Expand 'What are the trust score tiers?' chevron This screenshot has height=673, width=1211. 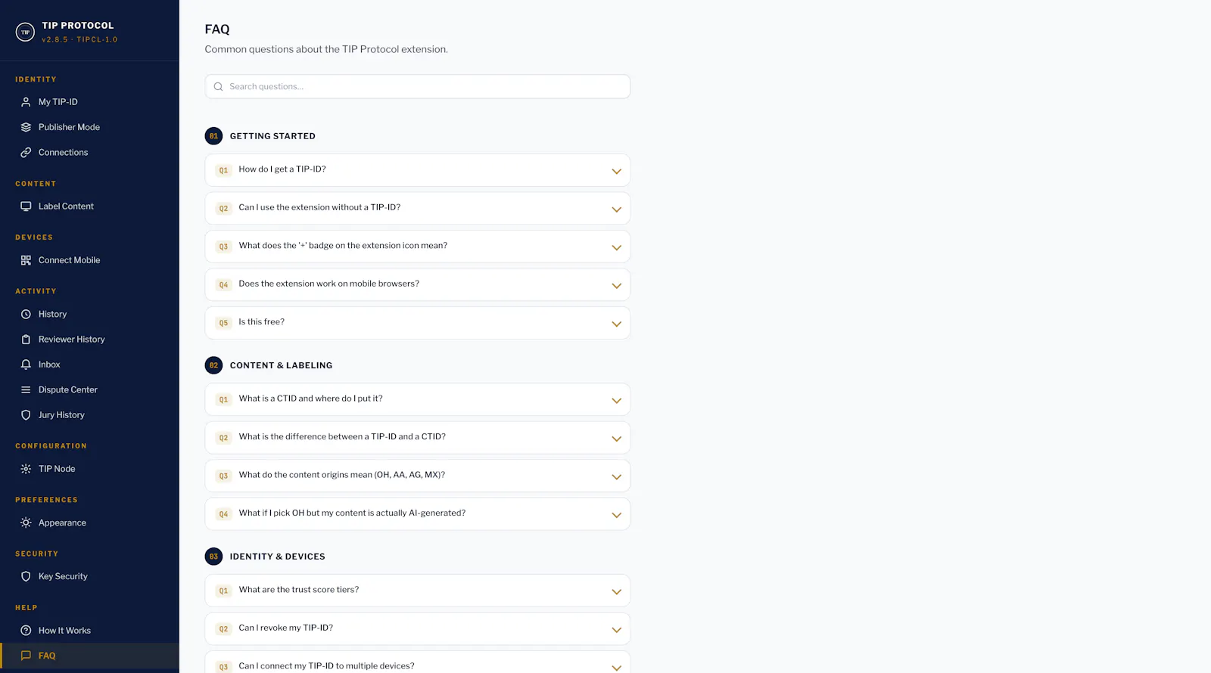tap(616, 592)
